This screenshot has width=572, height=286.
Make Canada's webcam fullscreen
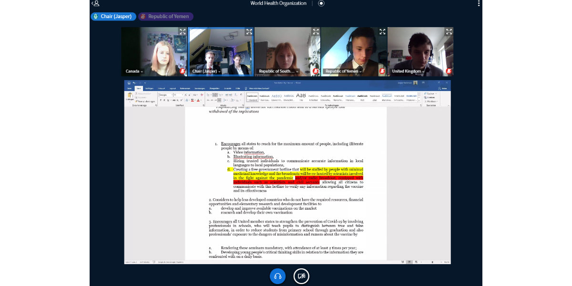[x=183, y=32]
